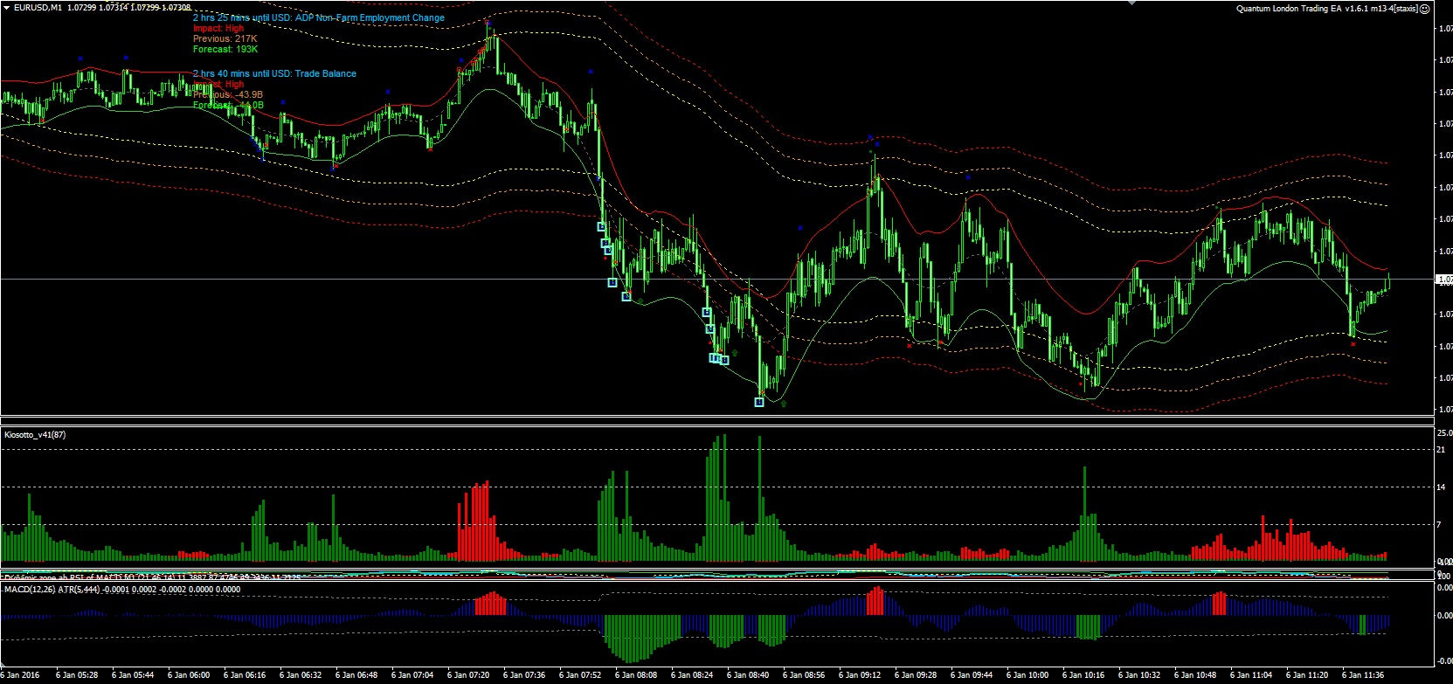Click the 6 Jan 2016 time axis label
Image resolution: width=1453 pixels, height=684 pixels.
click(x=21, y=674)
